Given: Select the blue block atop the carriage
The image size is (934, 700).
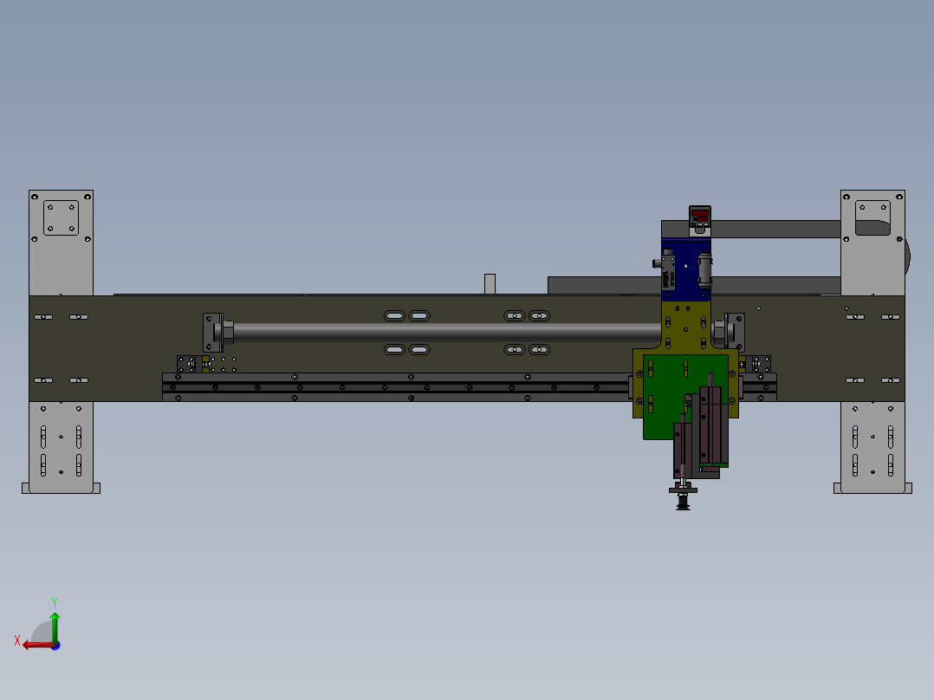Looking at the screenshot, I should pos(685,269).
